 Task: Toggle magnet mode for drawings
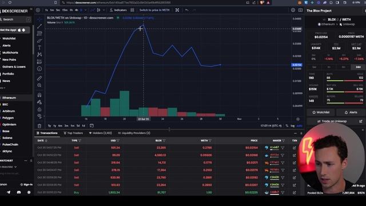point(39,95)
